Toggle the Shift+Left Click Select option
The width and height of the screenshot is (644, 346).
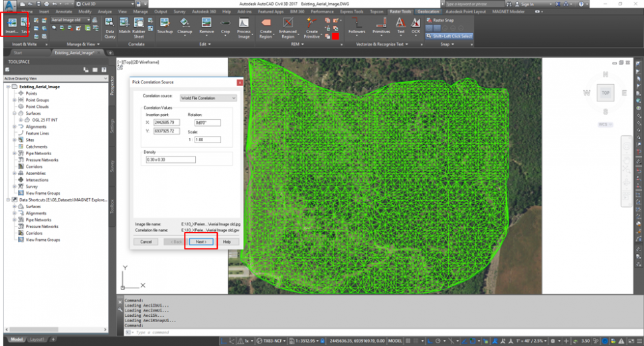coord(449,36)
